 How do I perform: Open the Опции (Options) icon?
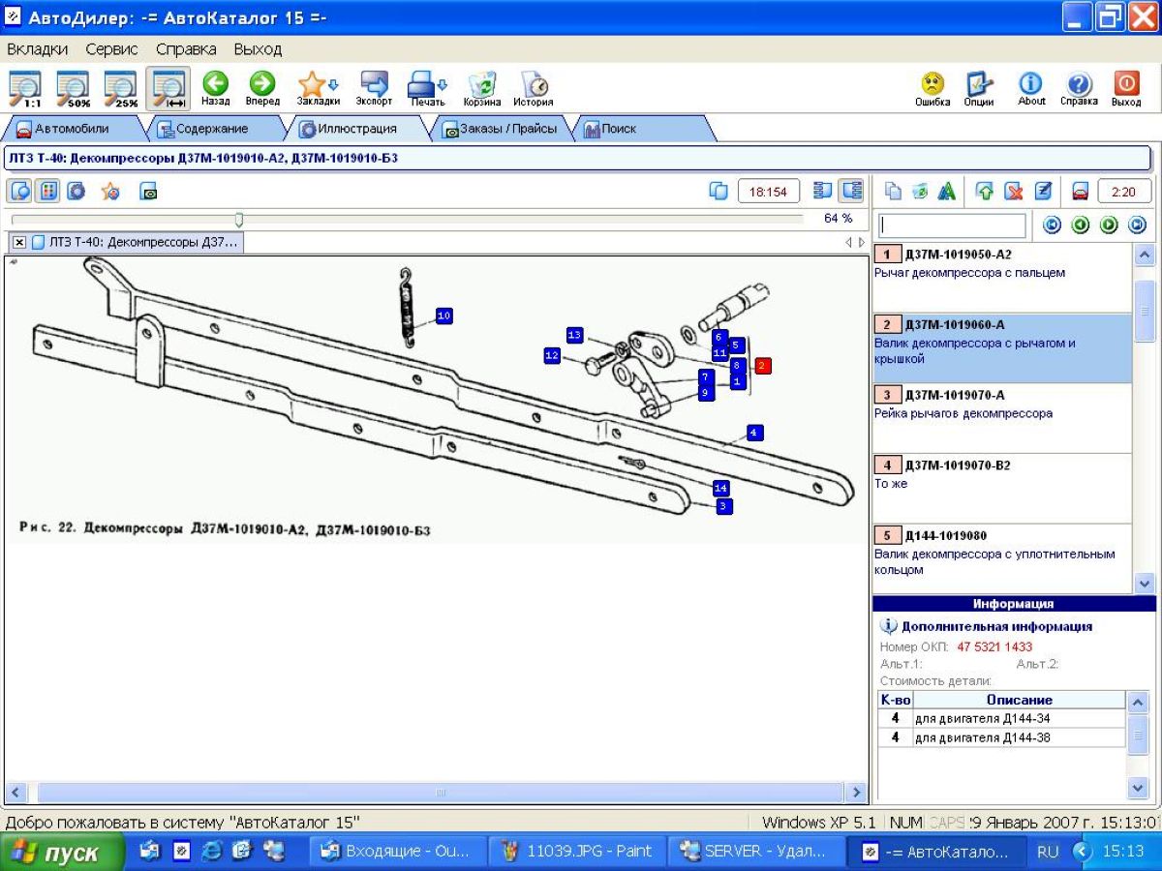(x=978, y=84)
